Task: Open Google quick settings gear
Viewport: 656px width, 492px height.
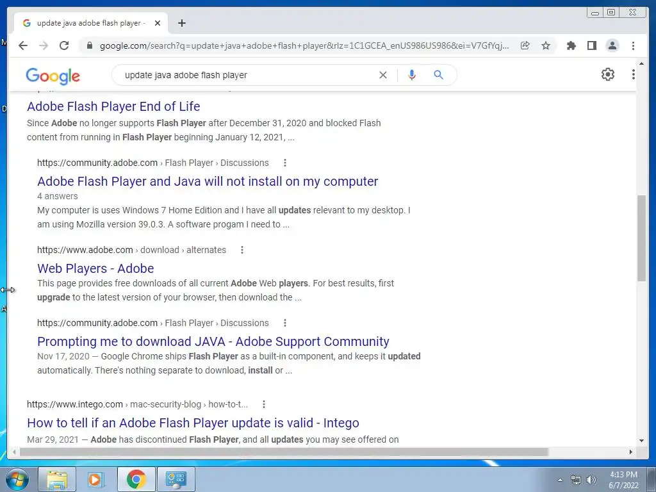Action: point(608,74)
